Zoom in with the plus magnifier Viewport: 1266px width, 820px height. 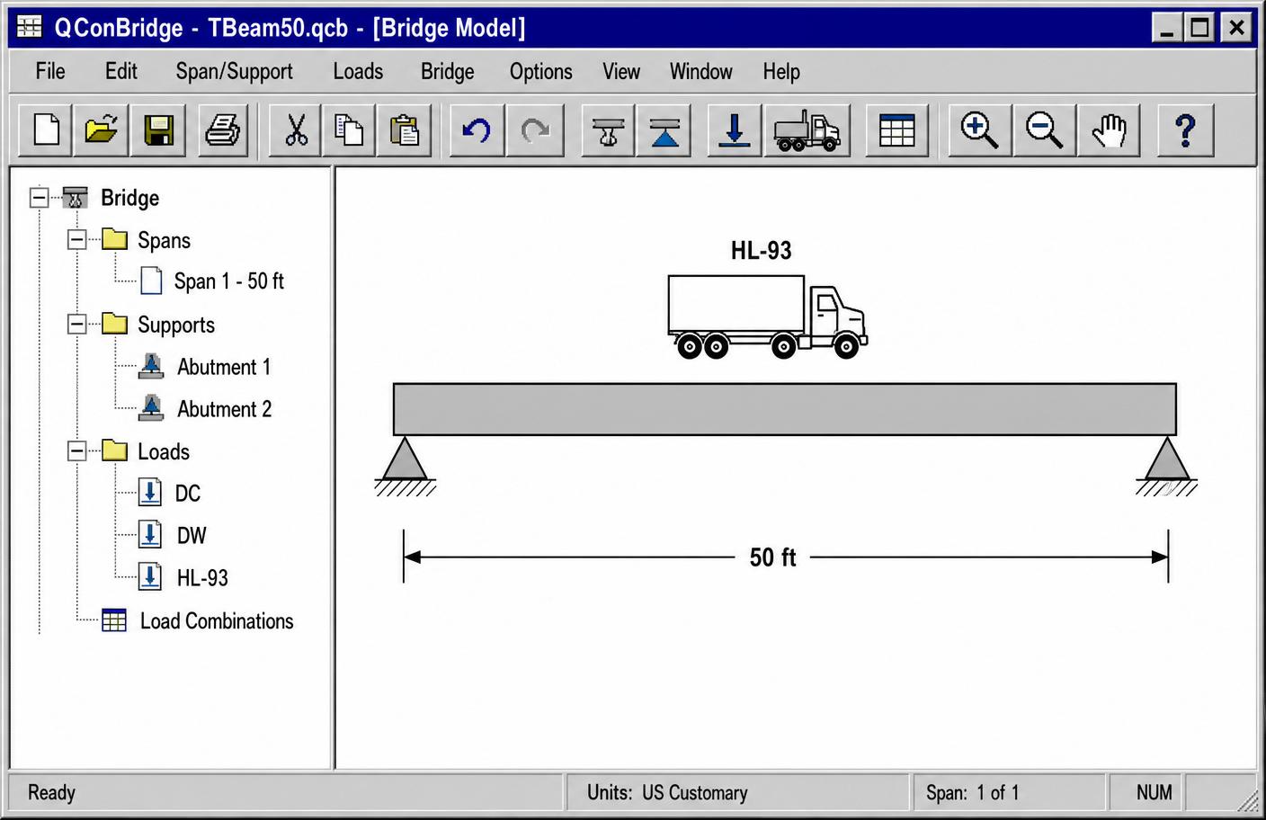pos(979,131)
